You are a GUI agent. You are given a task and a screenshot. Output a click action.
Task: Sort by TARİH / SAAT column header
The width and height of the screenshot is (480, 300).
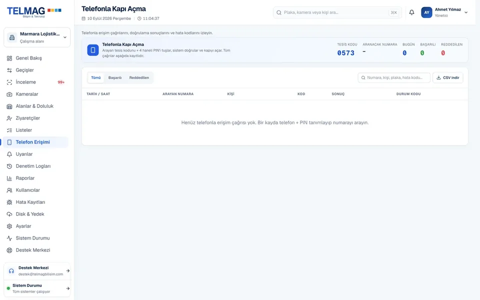98,94
